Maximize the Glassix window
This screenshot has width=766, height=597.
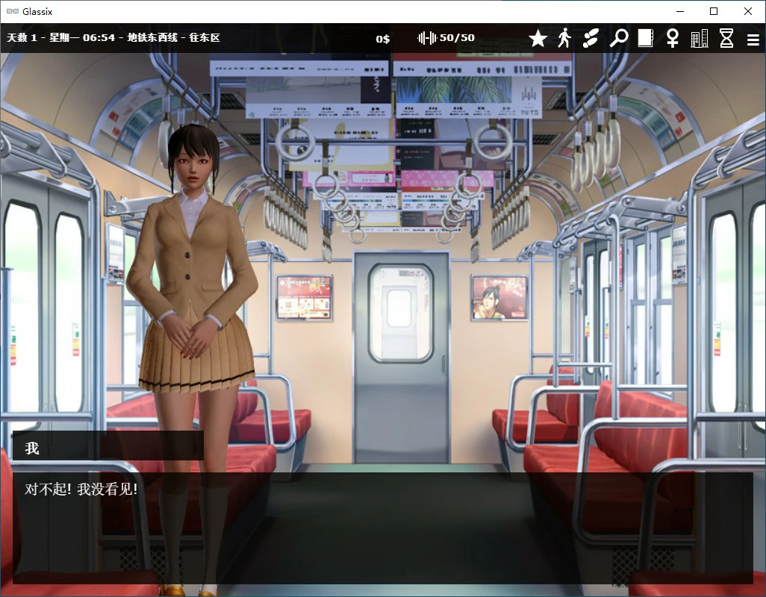(x=714, y=11)
